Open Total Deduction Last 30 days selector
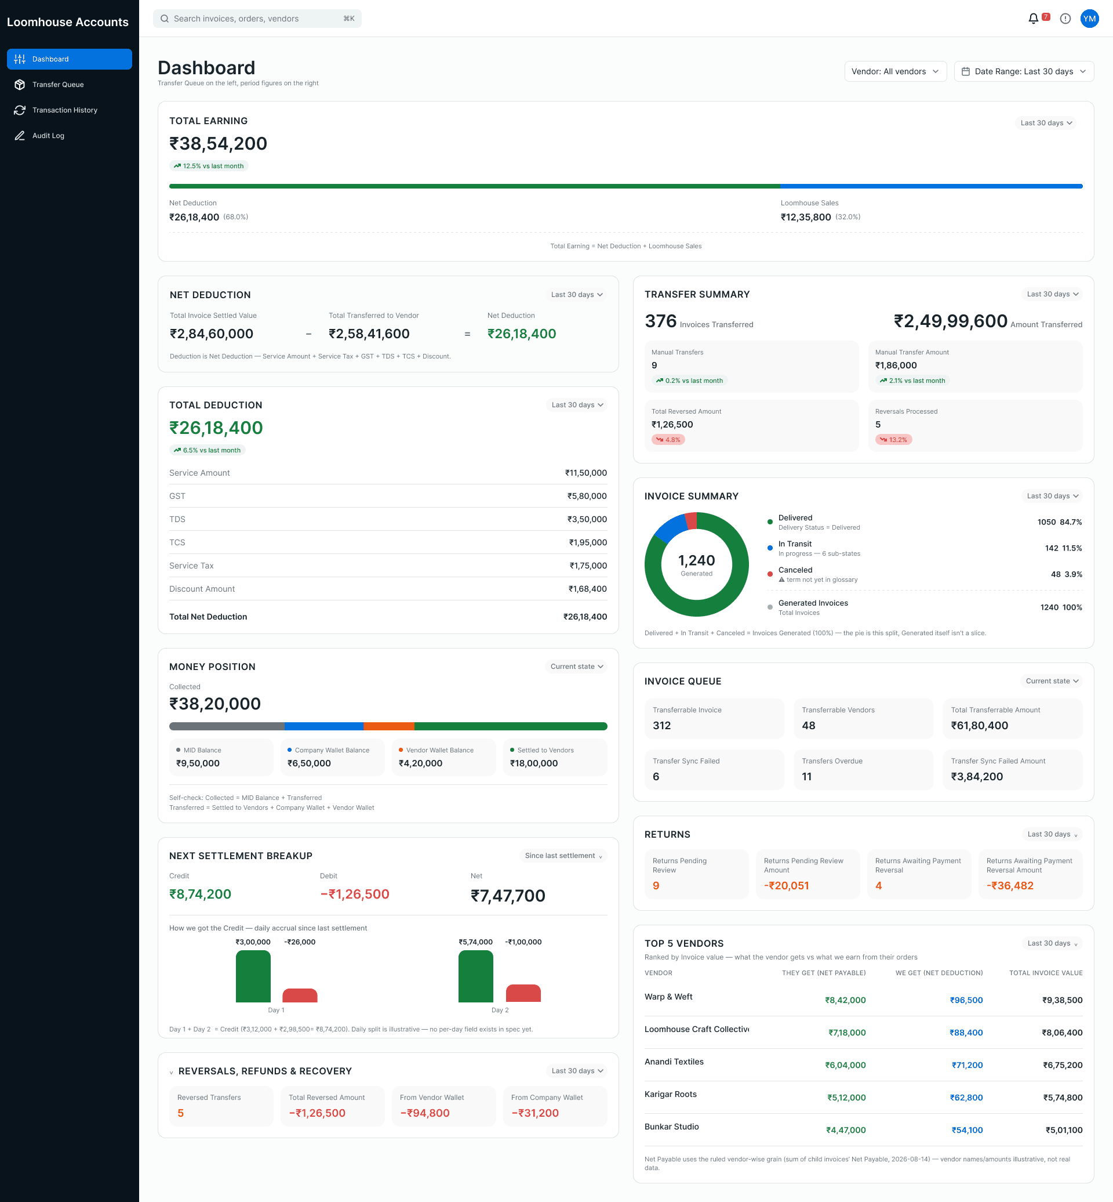 [576, 405]
